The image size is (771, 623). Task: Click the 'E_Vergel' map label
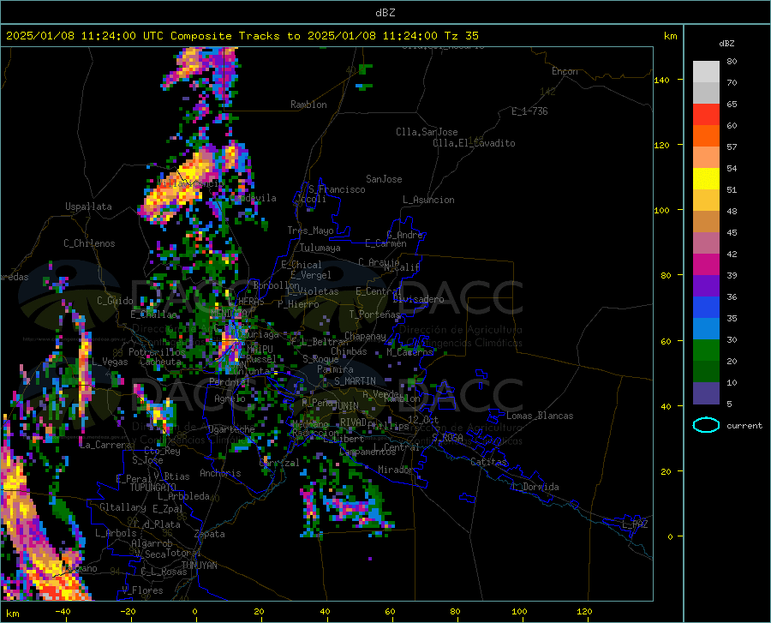click(310, 275)
